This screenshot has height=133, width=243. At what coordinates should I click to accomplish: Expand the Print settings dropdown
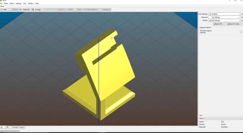pos(239,14)
